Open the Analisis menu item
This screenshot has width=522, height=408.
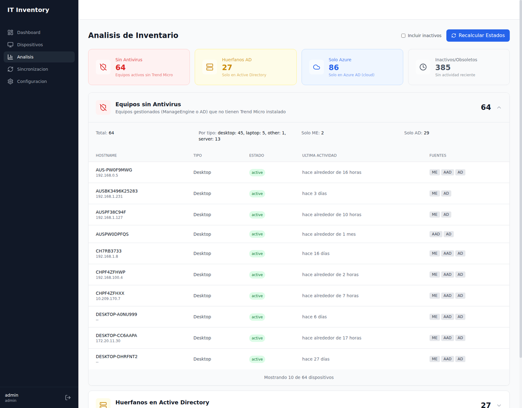point(25,57)
